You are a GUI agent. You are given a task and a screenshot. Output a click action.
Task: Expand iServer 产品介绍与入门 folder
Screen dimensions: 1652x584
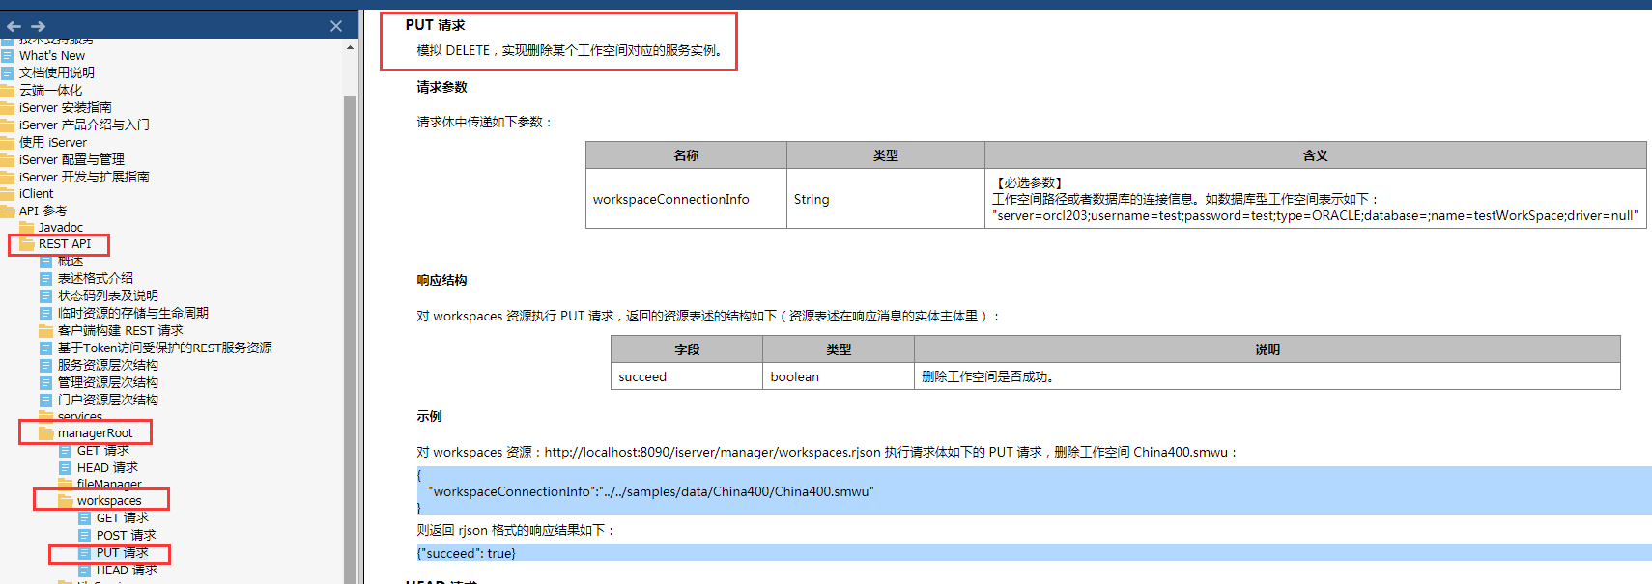coord(84,125)
